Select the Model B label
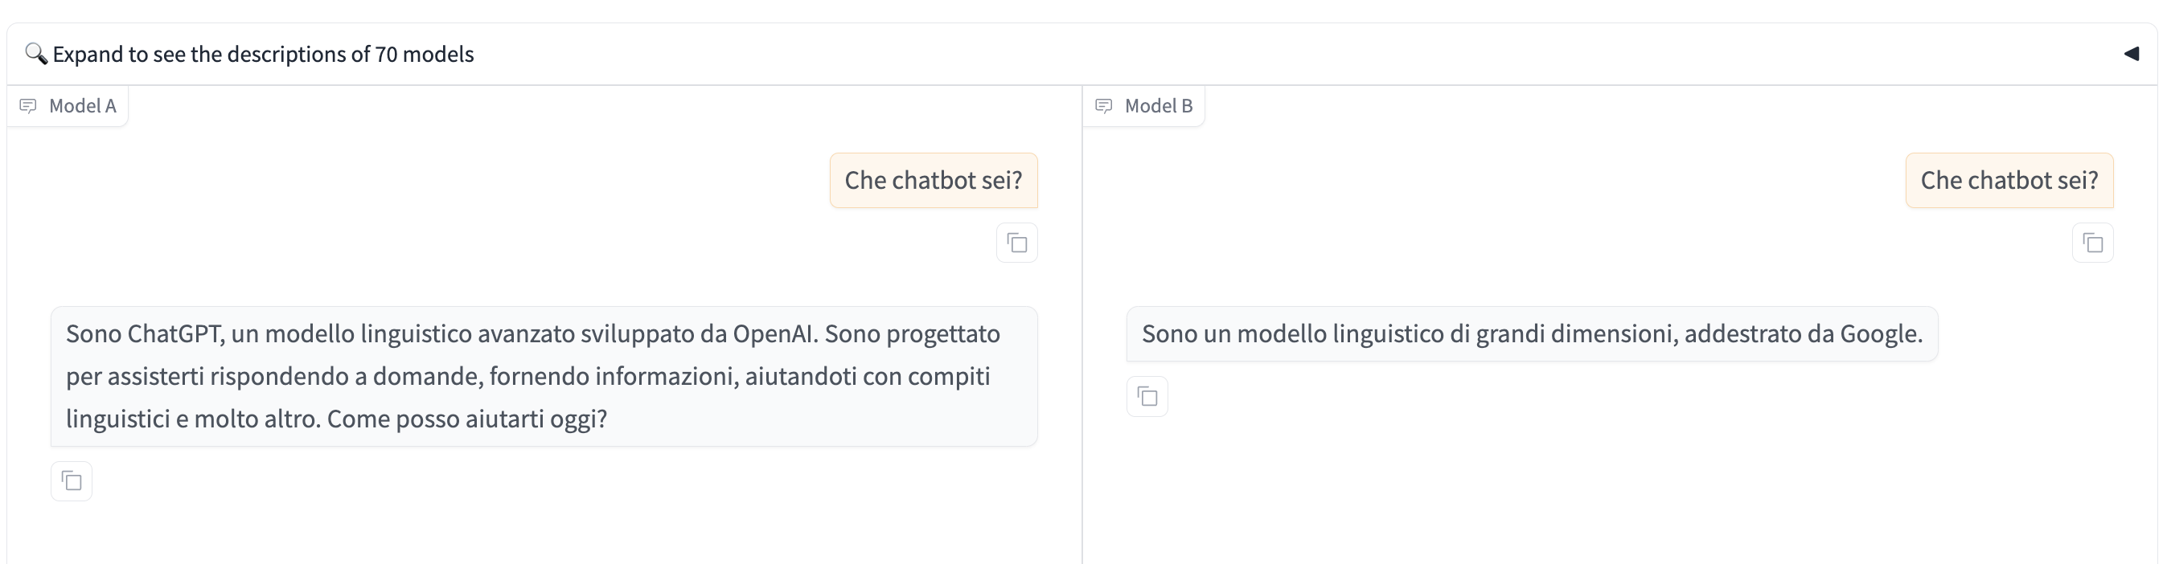Image resolution: width=2163 pixels, height=564 pixels. (x=1159, y=106)
